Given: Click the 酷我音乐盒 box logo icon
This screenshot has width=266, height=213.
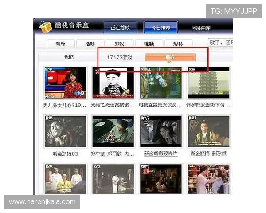Looking at the screenshot, I should [x=46, y=27].
